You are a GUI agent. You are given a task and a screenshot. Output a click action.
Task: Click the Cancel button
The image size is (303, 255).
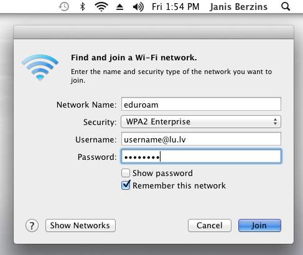[x=210, y=225]
